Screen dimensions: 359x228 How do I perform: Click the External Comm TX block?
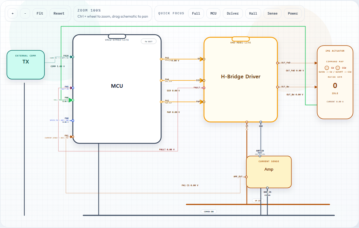pos(26,65)
